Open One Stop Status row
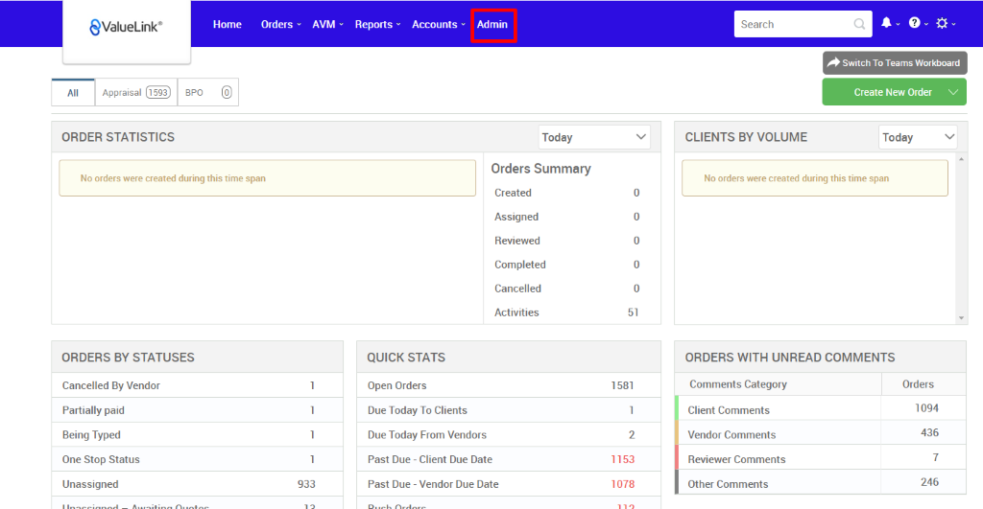The height and width of the screenshot is (509, 983). (x=198, y=459)
